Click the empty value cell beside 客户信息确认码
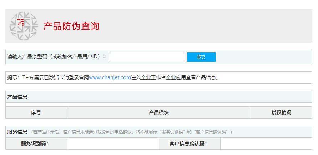The width and height of the screenshot is (318, 155). coord(266,144)
